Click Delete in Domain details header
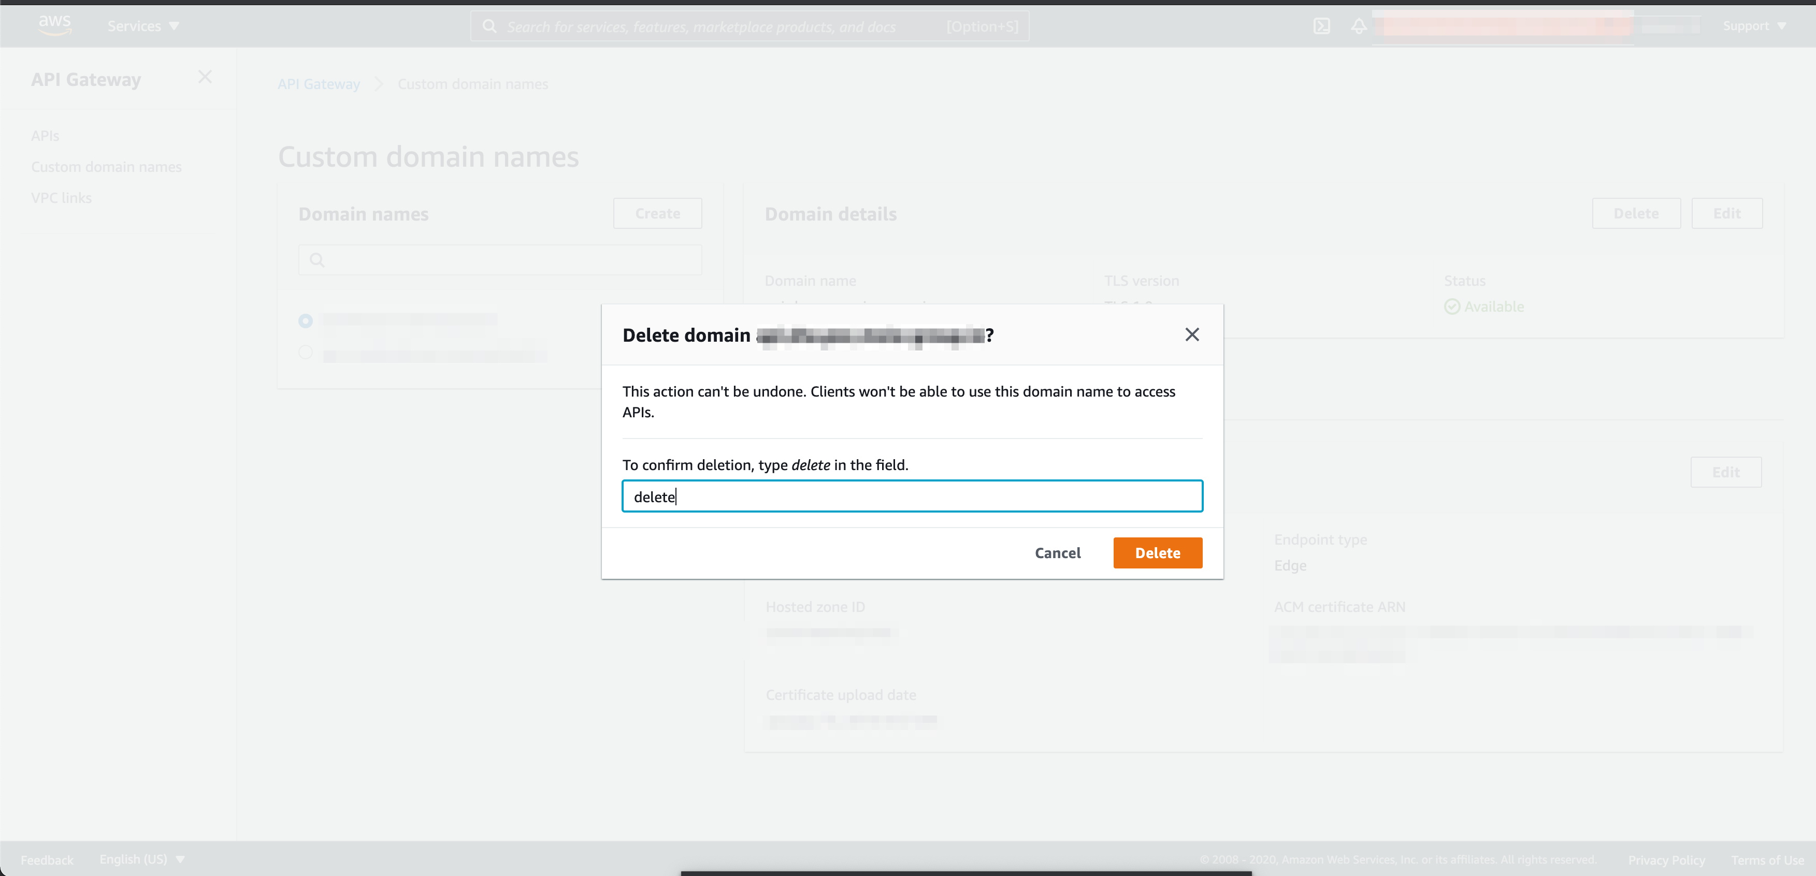 tap(1636, 213)
